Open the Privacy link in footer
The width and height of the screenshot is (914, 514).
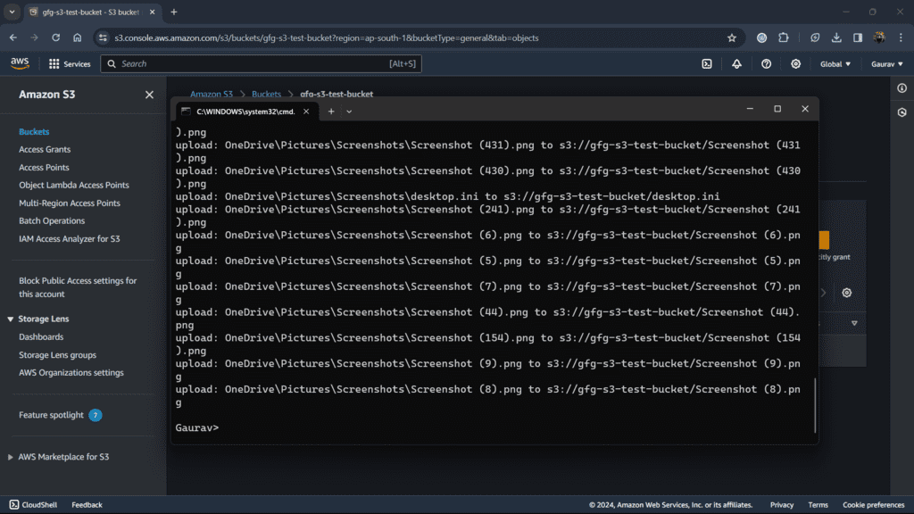782,505
